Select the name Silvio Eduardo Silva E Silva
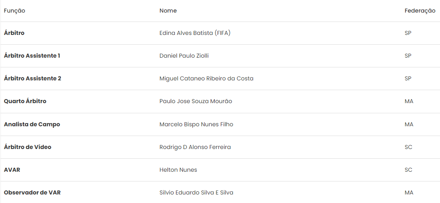The height and width of the screenshot is (203, 440). point(196,192)
